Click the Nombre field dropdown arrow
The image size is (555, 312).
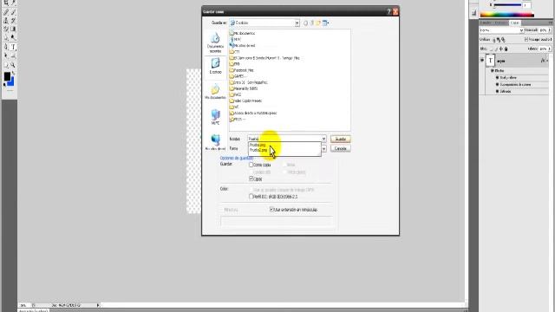click(x=323, y=139)
